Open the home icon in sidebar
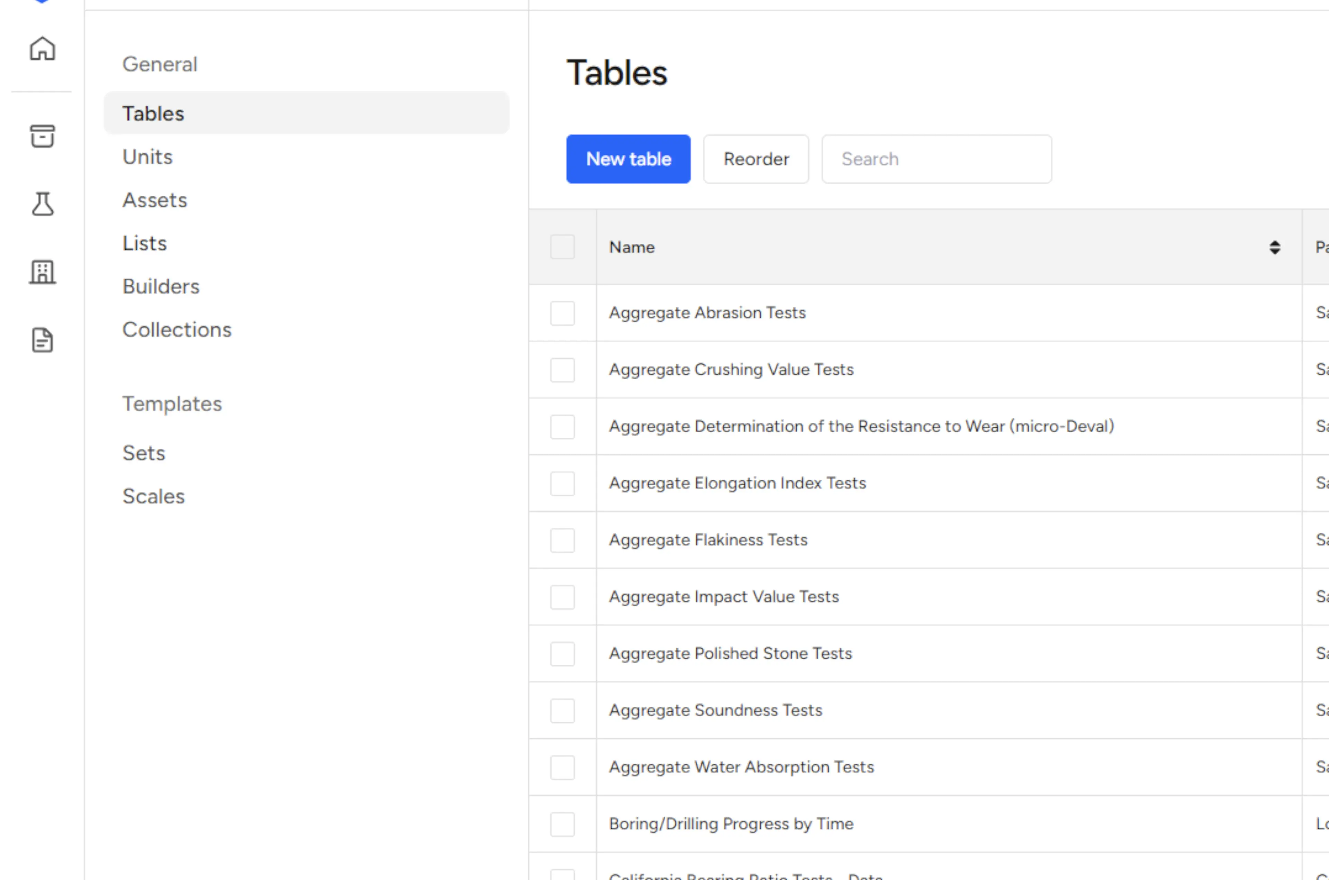Image resolution: width=1329 pixels, height=880 pixels. tap(42, 49)
